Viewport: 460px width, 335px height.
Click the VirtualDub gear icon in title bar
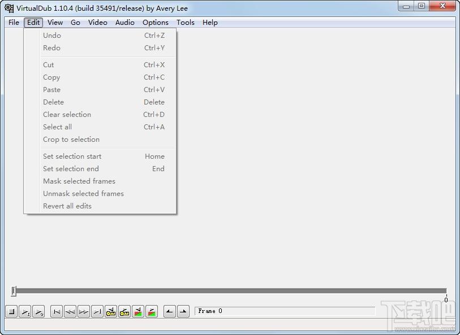[x=9, y=8]
